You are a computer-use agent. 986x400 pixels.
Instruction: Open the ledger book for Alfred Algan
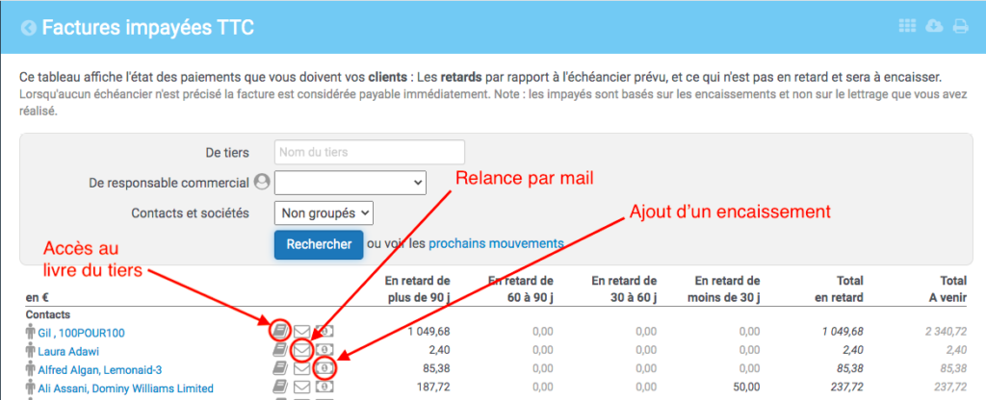(x=280, y=368)
